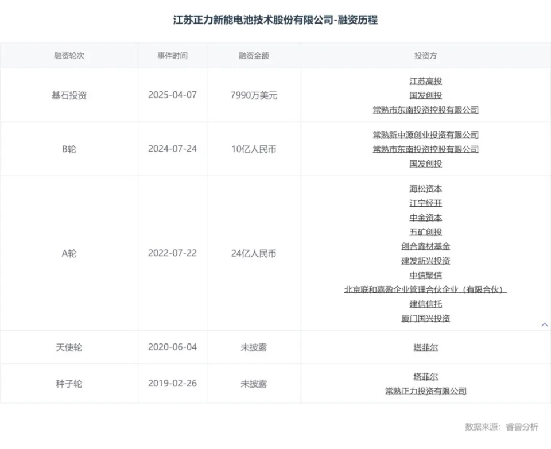Open the 江苏高投 investor link
The image size is (551, 449).
pos(425,81)
